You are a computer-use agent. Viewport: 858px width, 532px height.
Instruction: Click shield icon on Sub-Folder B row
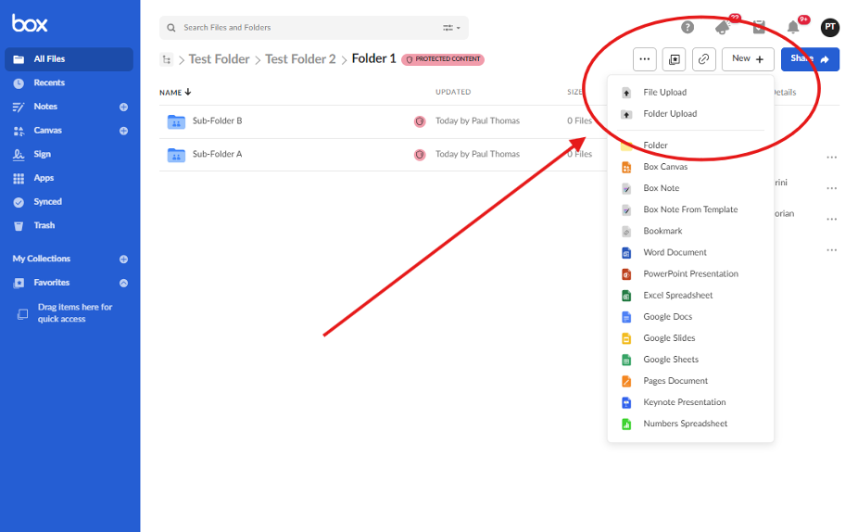coord(420,121)
